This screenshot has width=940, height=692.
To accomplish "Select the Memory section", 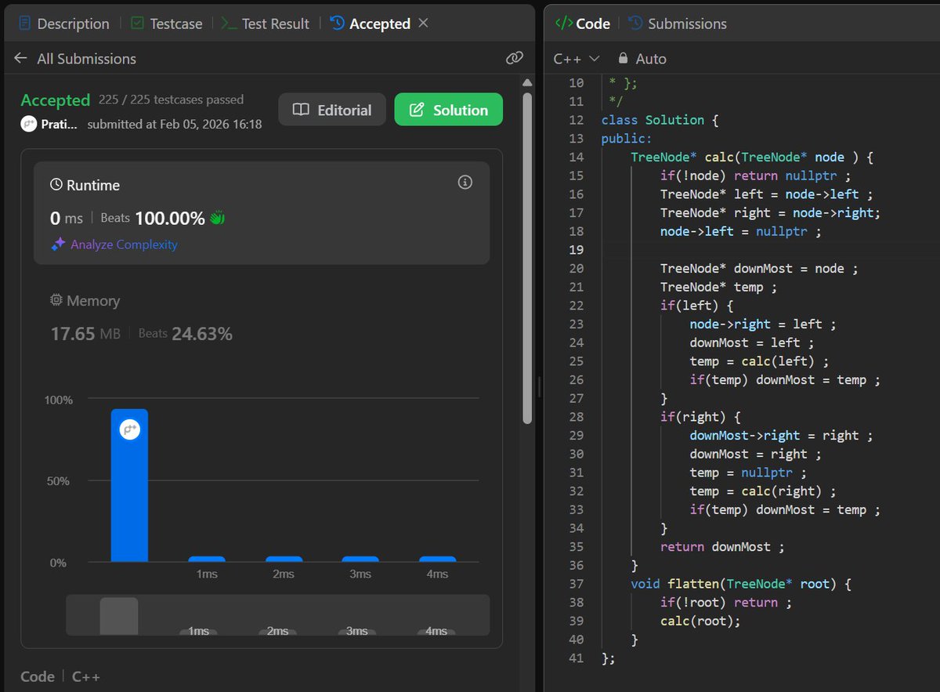I will 262,317.
